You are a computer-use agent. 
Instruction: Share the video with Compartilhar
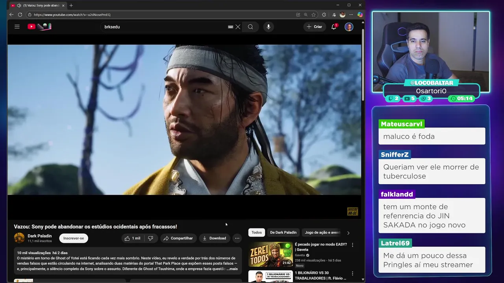178,238
